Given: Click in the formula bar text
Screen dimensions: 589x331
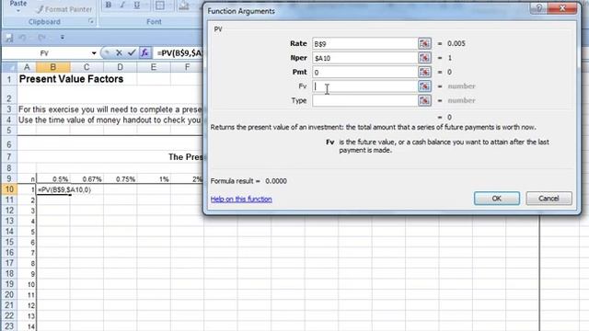Looking at the screenshot, I should (179, 53).
